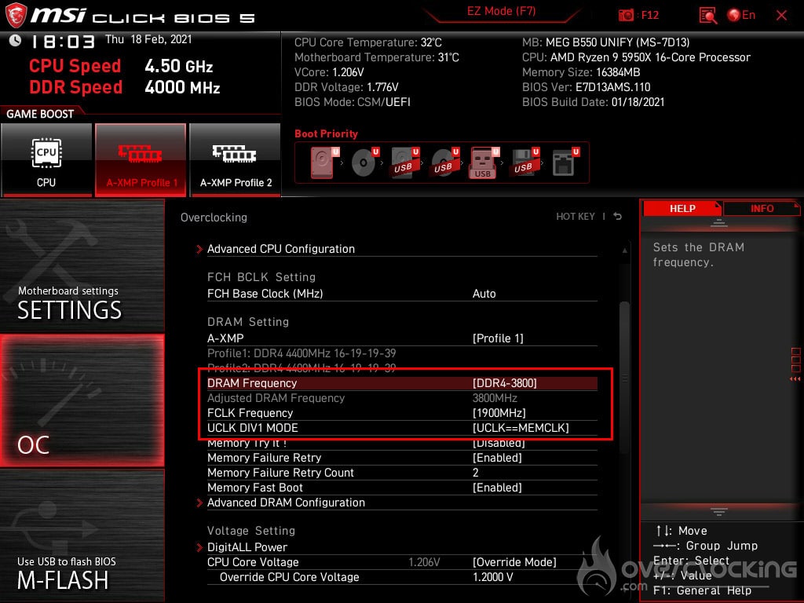The image size is (804, 603).
Task: Change language via the En globe icon
Action: (x=741, y=15)
